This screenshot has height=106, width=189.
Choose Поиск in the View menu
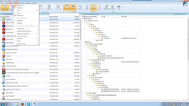click(27, 10)
